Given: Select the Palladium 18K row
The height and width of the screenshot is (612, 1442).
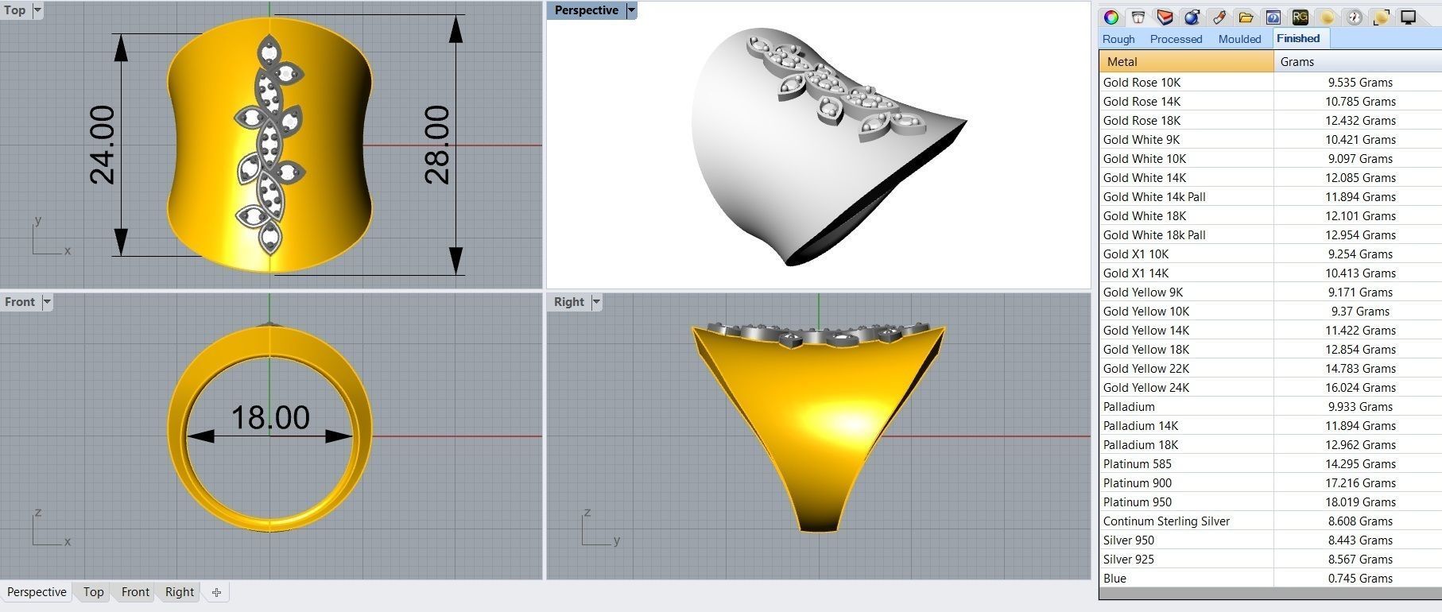Looking at the screenshot, I should (x=1270, y=444).
